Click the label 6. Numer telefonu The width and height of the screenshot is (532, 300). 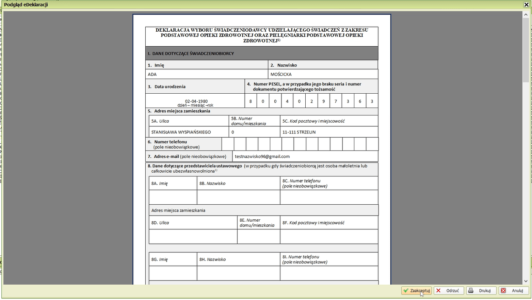click(x=167, y=142)
